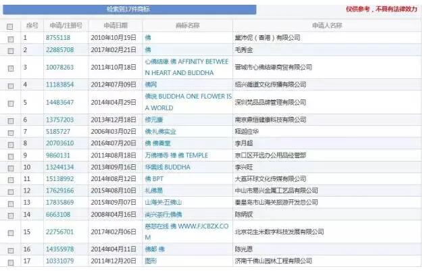The height and width of the screenshot is (271, 425).
Task: Mark the checkbox for row 20703610
Action: [x=11, y=145]
